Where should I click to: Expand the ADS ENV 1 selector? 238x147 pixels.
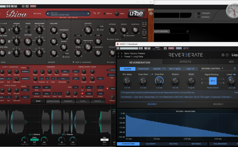[x=114, y=39]
